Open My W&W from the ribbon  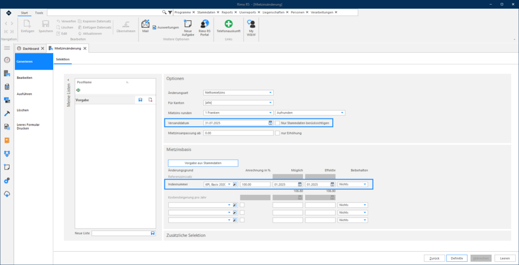click(x=251, y=28)
